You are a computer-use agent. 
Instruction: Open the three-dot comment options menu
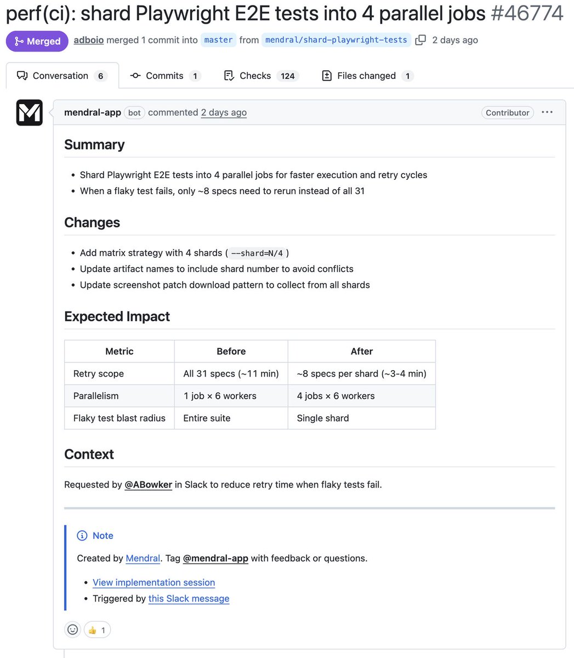coord(547,112)
